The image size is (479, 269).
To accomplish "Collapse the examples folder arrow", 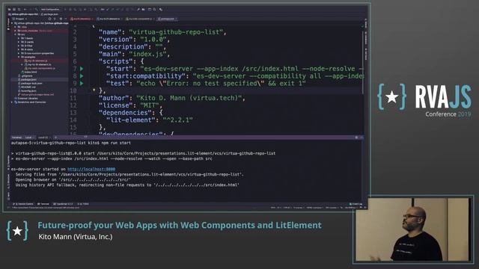I will 19,57.
